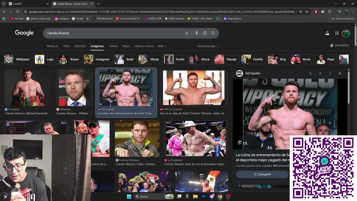Image resolution: width=357 pixels, height=201 pixels.
Task: Open the apps grid in bookmarks bar
Action: coord(4,19)
